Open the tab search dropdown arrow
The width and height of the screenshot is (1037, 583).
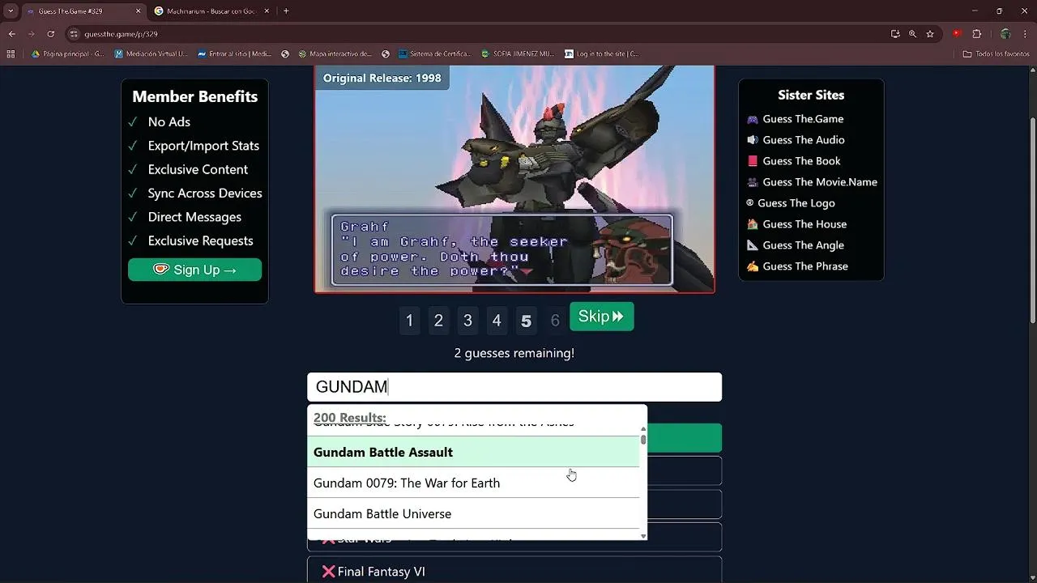point(11,11)
